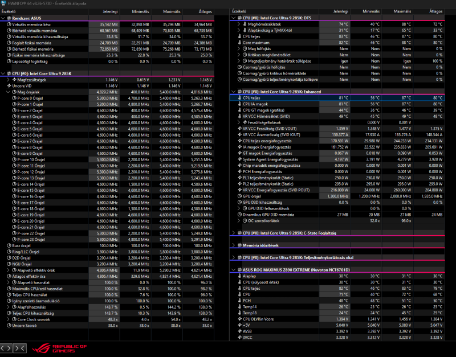The width and height of the screenshot is (456, 357).
Task: Click the Jelenlegi column header in left pane
Action: pyautogui.click(x=104, y=11)
